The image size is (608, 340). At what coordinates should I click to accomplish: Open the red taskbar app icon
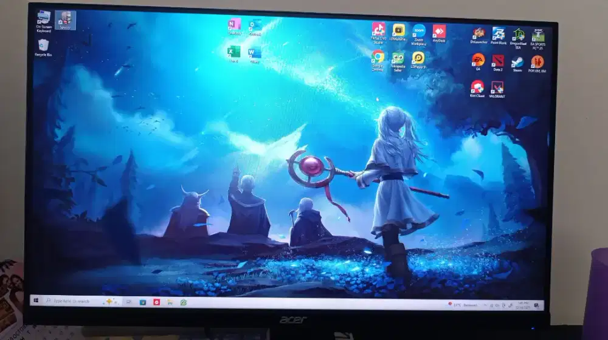pos(156,302)
